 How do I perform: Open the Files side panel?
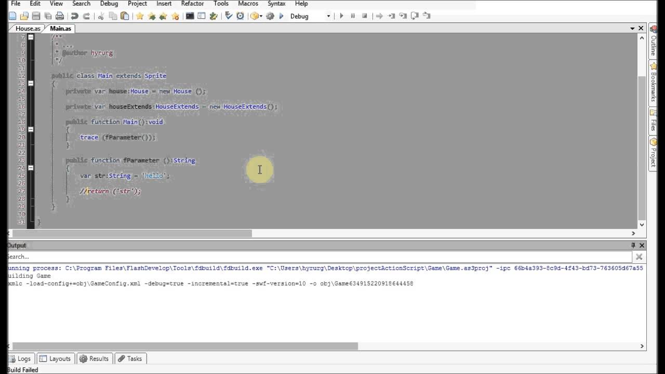click(653, 121)
